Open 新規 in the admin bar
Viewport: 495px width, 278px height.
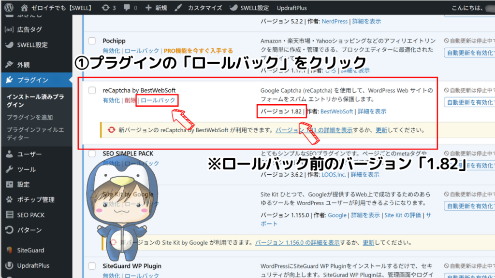pos(161,8)
